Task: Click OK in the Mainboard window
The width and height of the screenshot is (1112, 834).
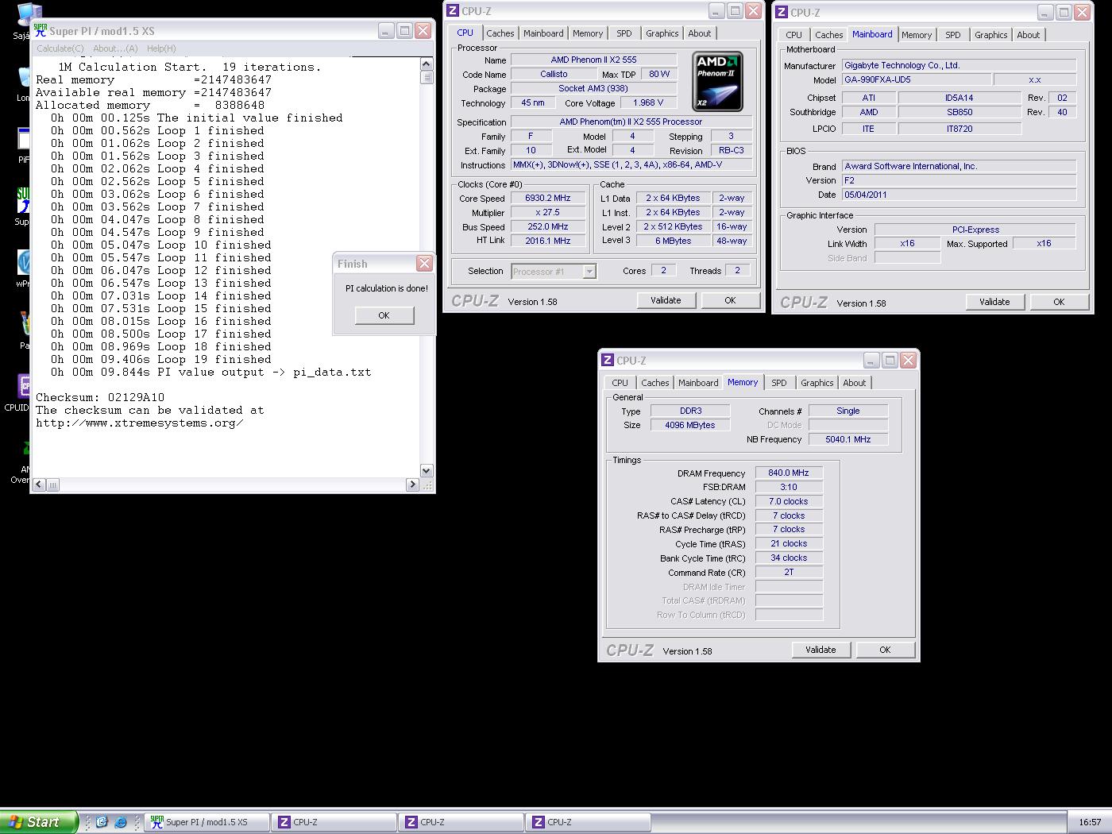Action: tap(1059, 302)
